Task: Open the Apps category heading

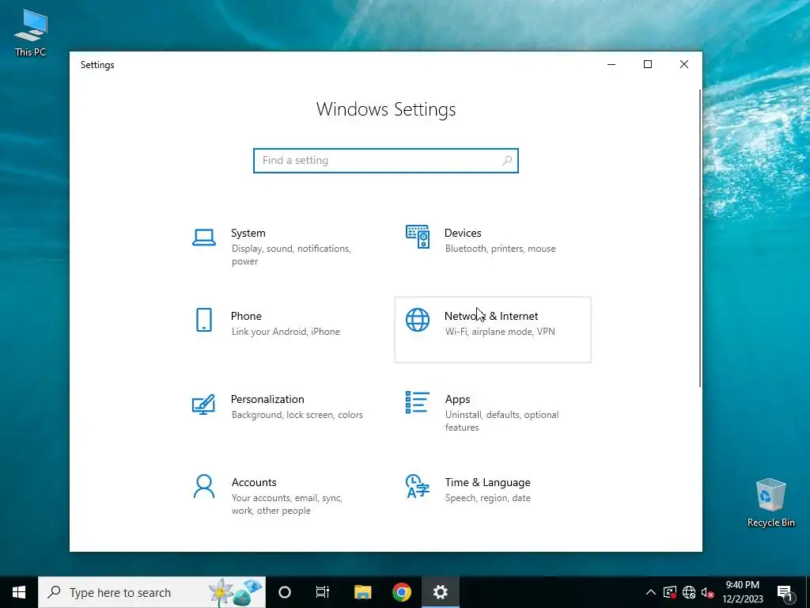Action: tap(458, 399)
